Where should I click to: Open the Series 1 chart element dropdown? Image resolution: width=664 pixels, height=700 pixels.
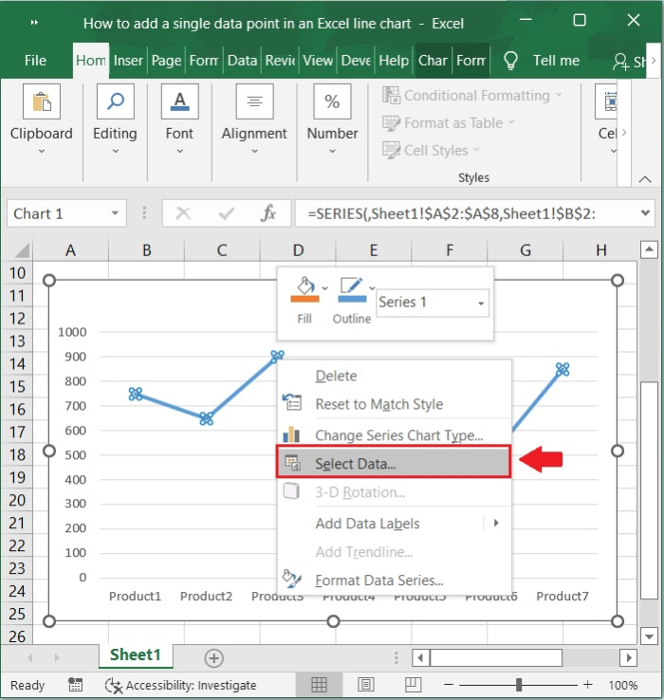481,304
